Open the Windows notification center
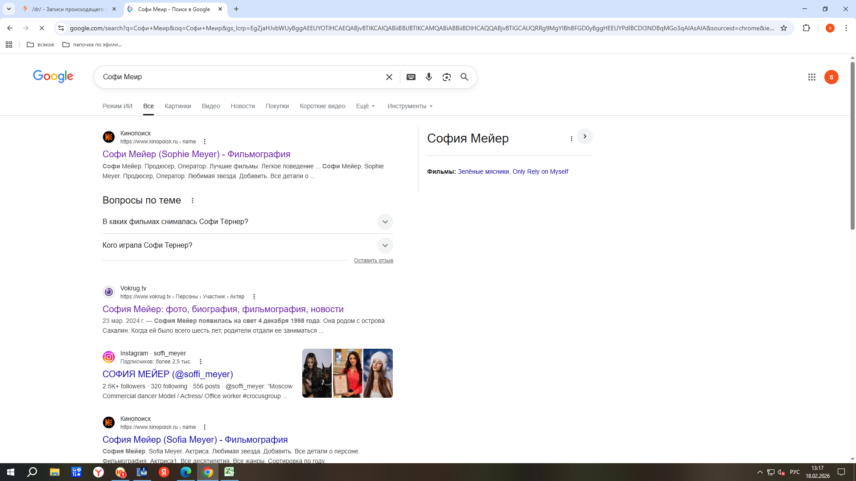The height and width of the screenshot is (481, 856). coord(841,472)
